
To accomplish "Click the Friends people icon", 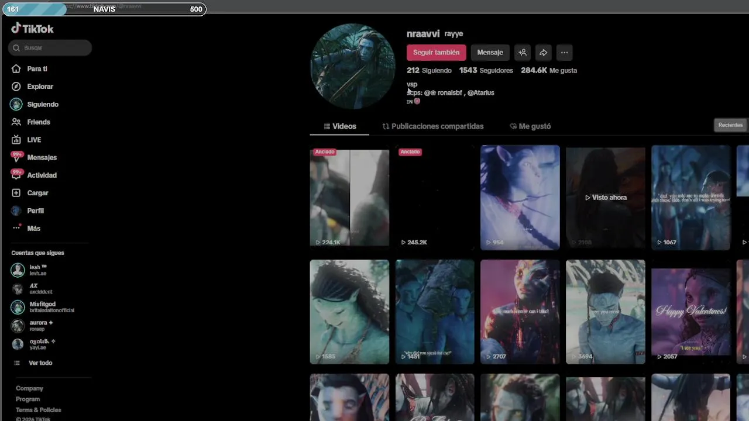I will pos(16,122).
